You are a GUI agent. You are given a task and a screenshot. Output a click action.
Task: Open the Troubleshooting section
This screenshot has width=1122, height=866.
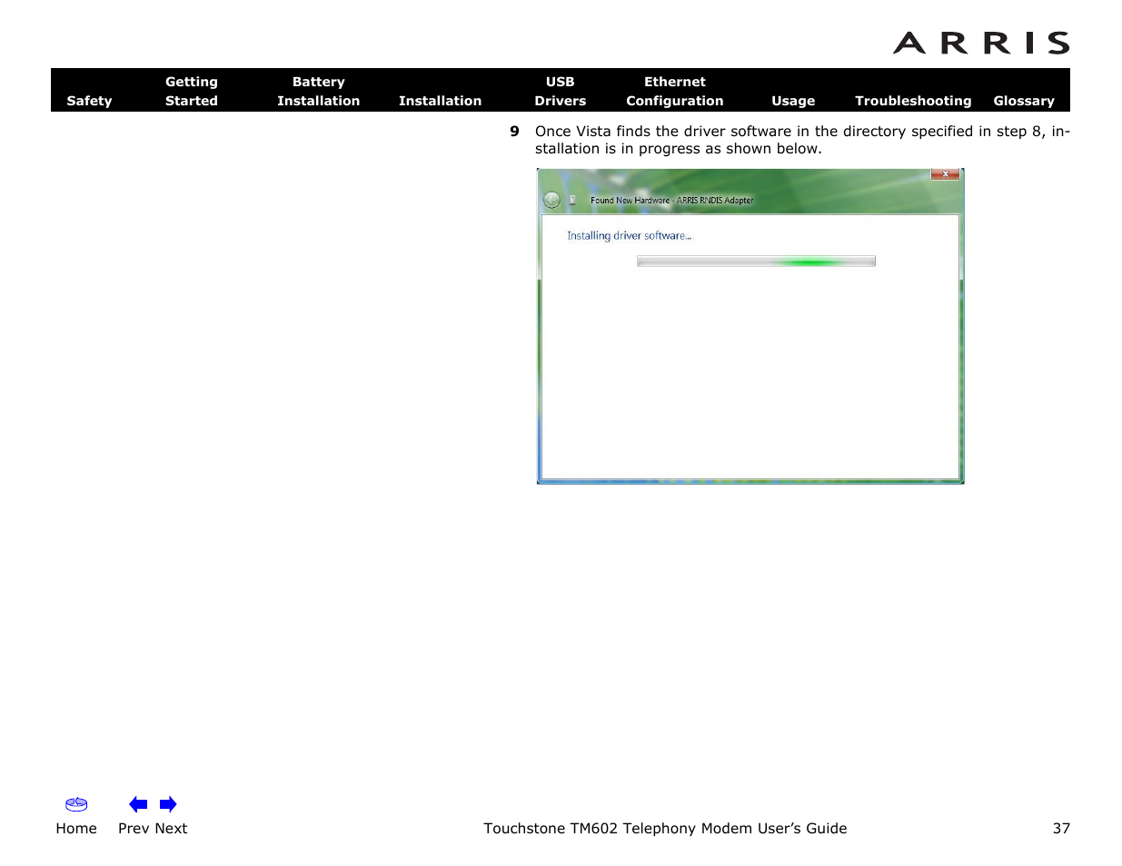(913, 101)
